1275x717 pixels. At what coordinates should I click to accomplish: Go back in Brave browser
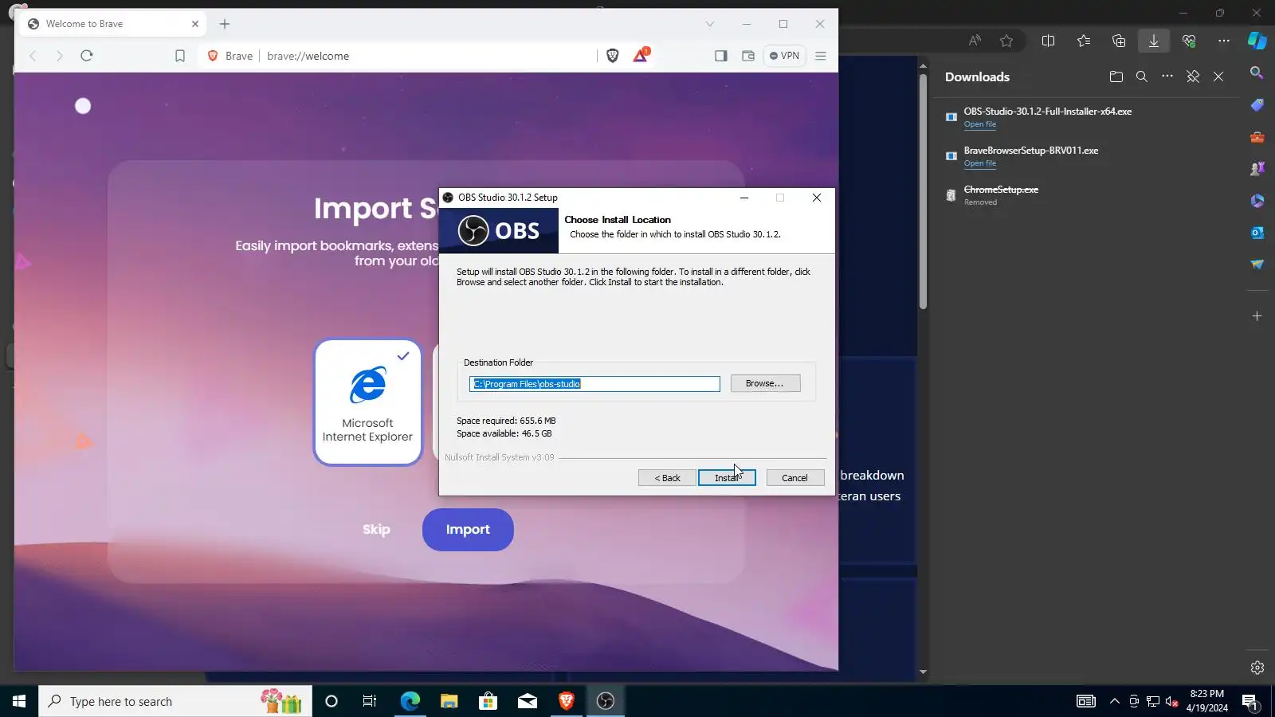33,56
